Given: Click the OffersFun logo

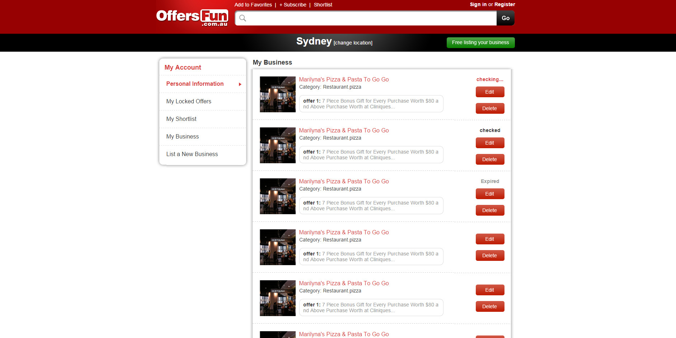Looking at the screenshot, I should click(192, 18).
